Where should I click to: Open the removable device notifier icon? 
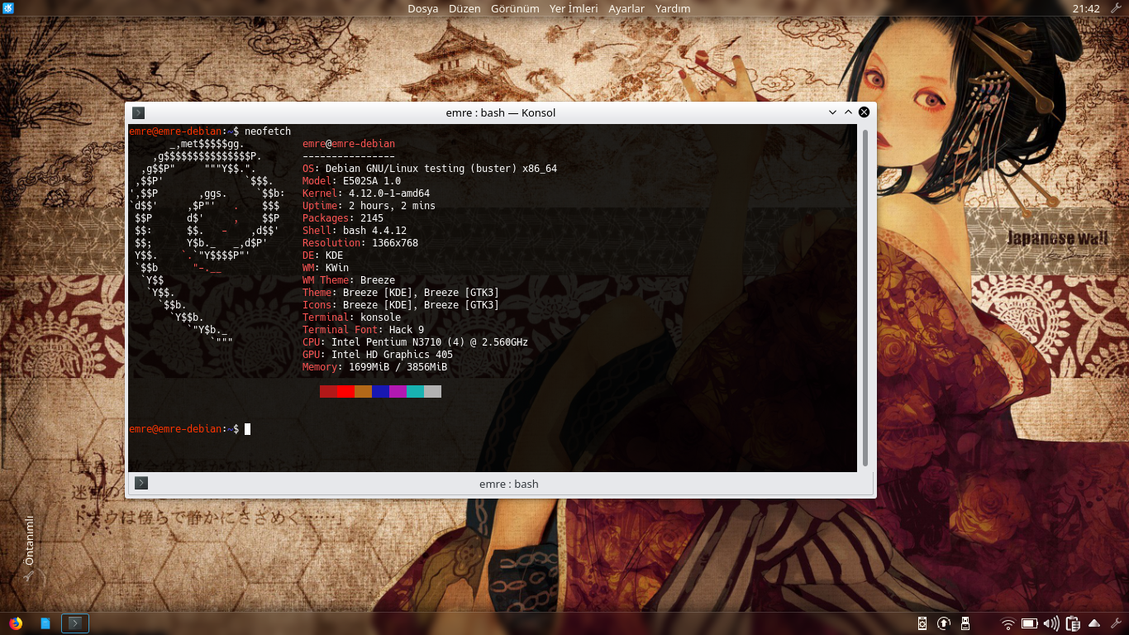point(965,623)
